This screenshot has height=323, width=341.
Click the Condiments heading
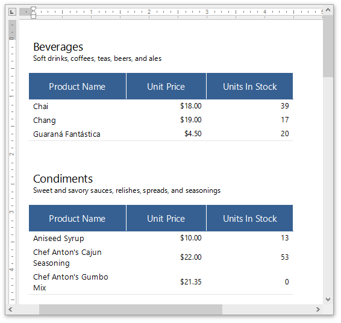click(x=63, y=179)
